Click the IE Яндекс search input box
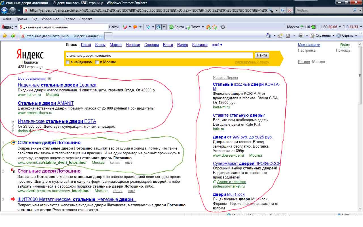 (323, 10)
